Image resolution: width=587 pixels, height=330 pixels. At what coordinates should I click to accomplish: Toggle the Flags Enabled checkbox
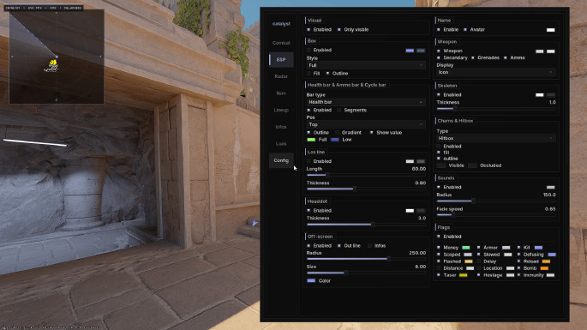(x=439, y=237)
